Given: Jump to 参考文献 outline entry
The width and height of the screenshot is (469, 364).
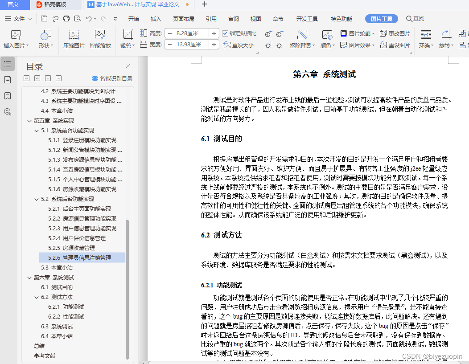Looking at the screenshot, I should coord(45,356).
